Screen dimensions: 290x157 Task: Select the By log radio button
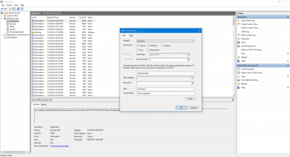point(124,55)
